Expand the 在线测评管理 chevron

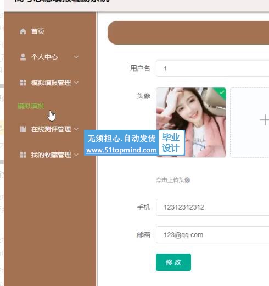[76, 129]
